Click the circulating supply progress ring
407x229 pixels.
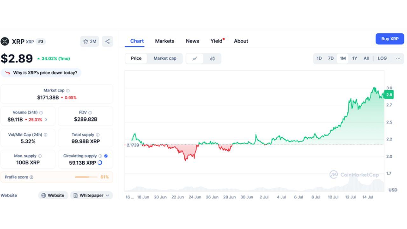pyautogui.click(x=100, y=163)
